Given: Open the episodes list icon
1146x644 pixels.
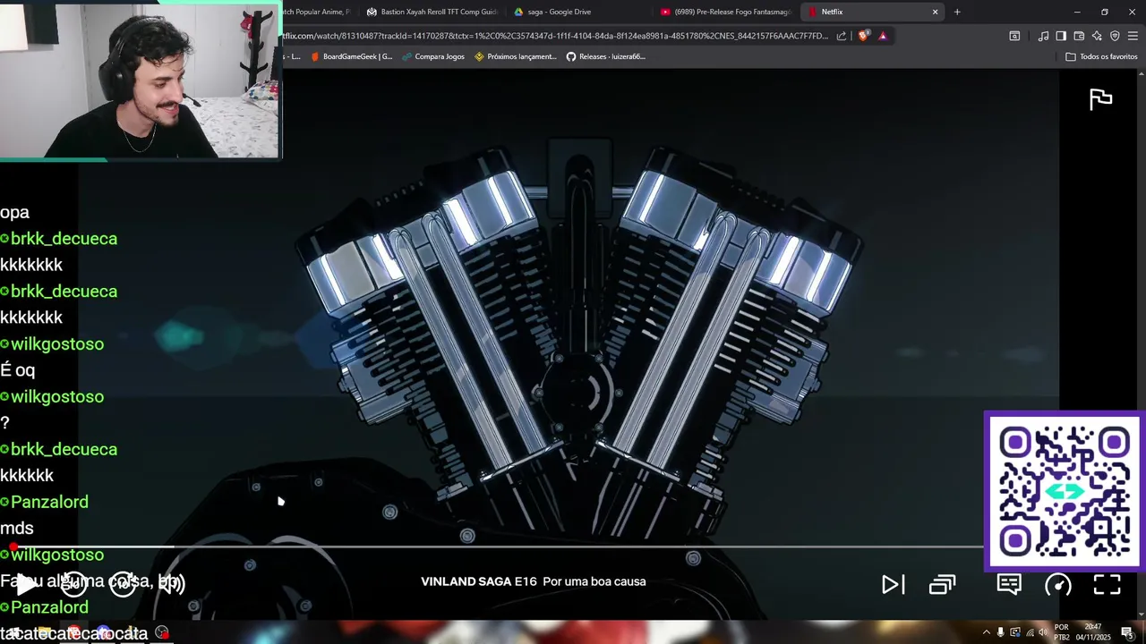Looking at the screenshot, I should pos(942,584).
